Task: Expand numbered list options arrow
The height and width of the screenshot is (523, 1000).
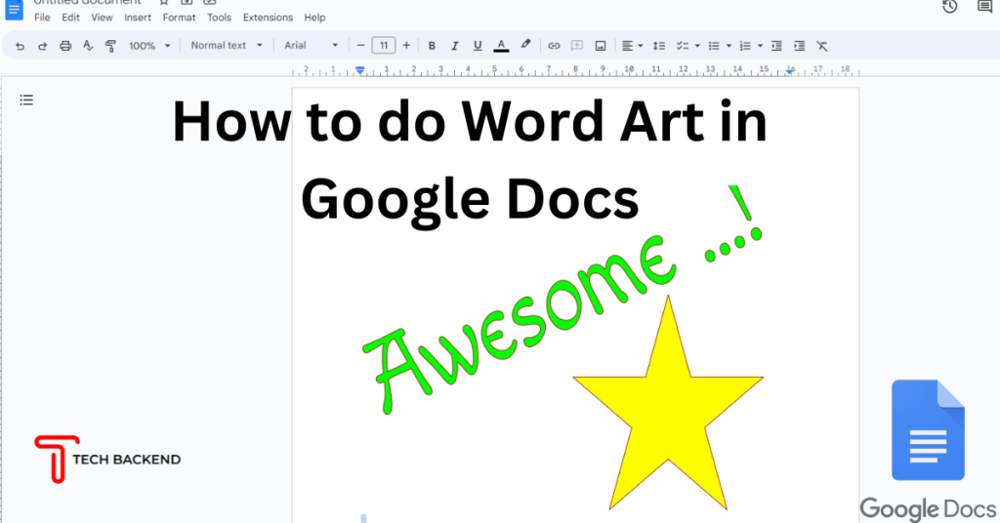Action: click(760, 46)
